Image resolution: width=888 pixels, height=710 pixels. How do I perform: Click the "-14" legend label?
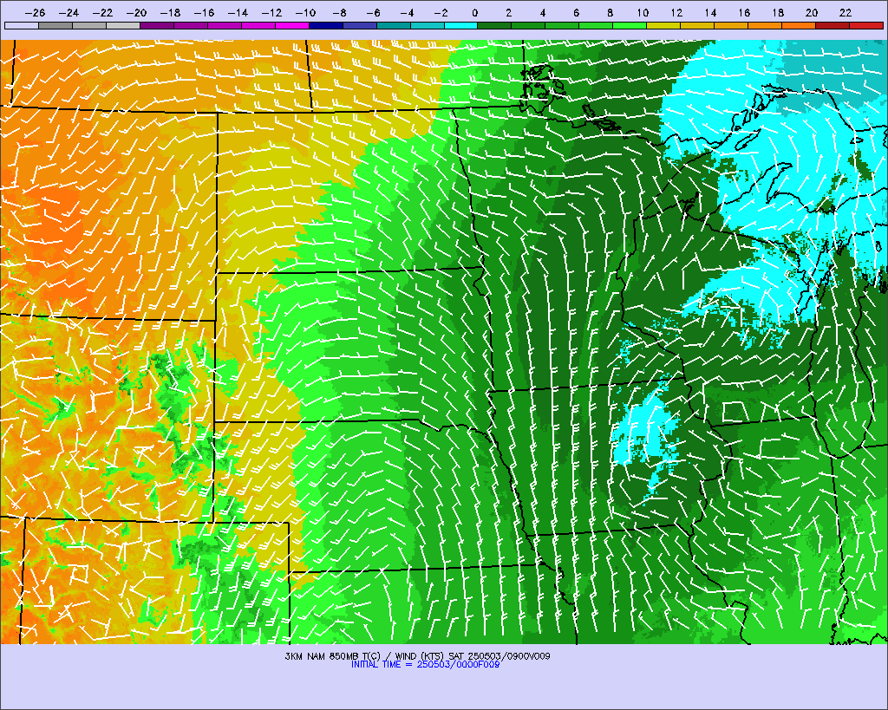(x=238, y=13)
